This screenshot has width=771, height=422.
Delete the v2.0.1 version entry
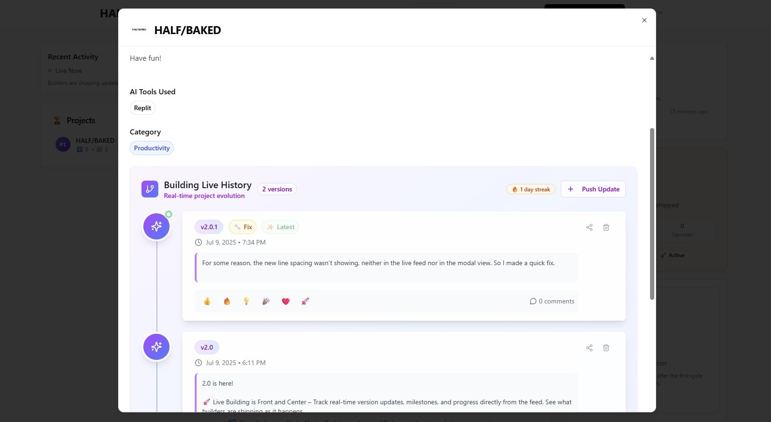click(x=606, y=227)
